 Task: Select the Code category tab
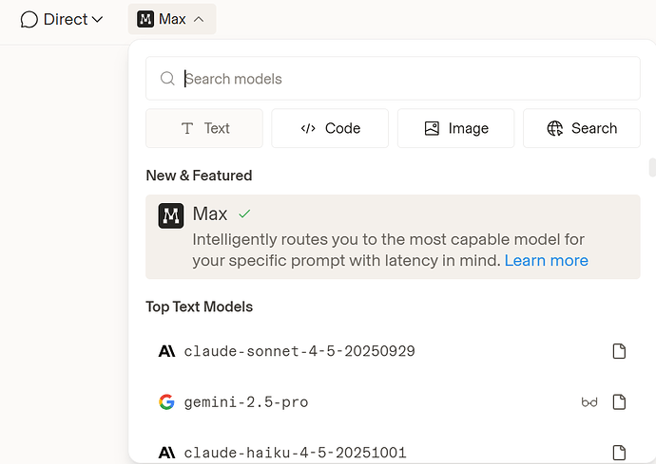(x=330, y=128)
